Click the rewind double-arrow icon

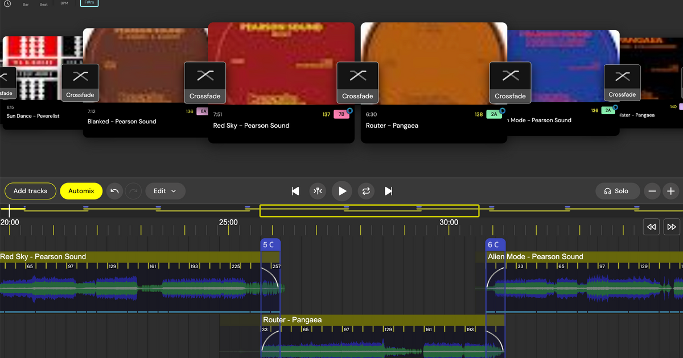click(x=652, y=227)
